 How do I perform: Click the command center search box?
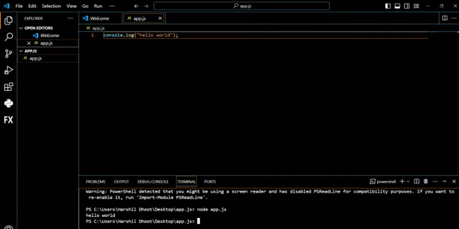click(242, 6)
